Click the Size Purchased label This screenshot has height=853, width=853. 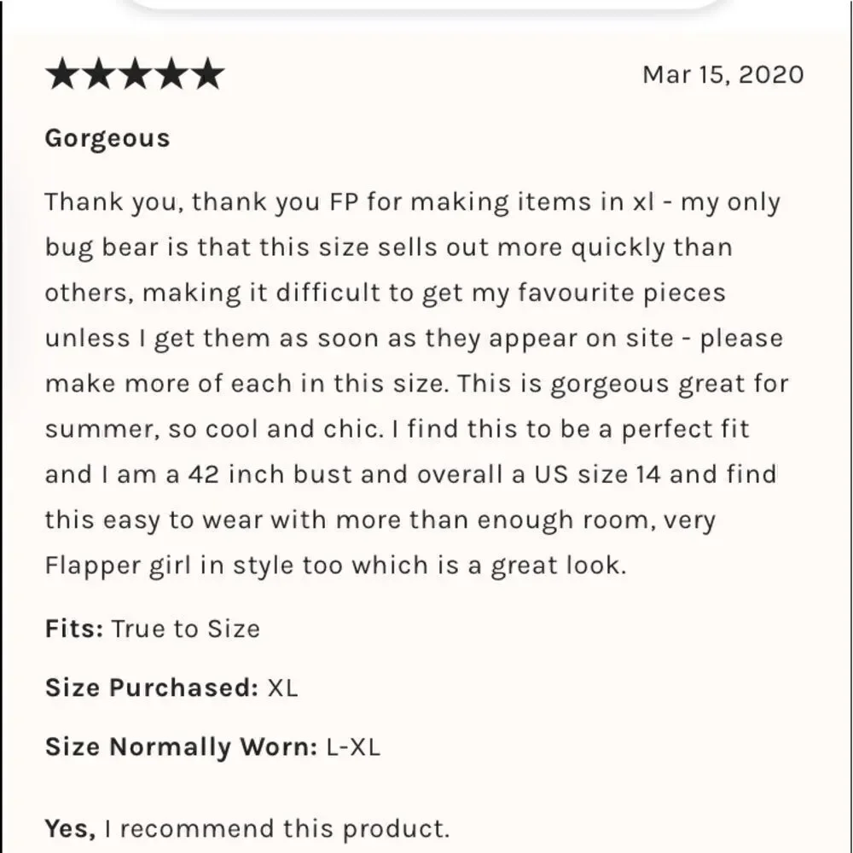152,688
